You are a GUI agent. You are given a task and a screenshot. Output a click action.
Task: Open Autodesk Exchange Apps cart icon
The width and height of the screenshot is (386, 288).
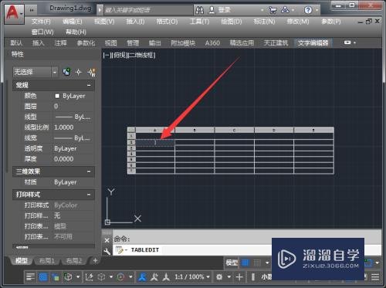click(x=273, y=10)
